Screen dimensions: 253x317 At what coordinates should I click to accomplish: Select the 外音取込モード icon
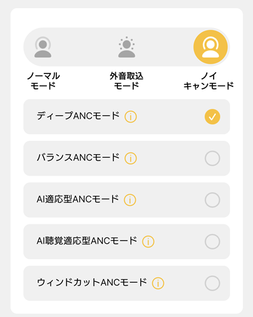click(127, 47)
